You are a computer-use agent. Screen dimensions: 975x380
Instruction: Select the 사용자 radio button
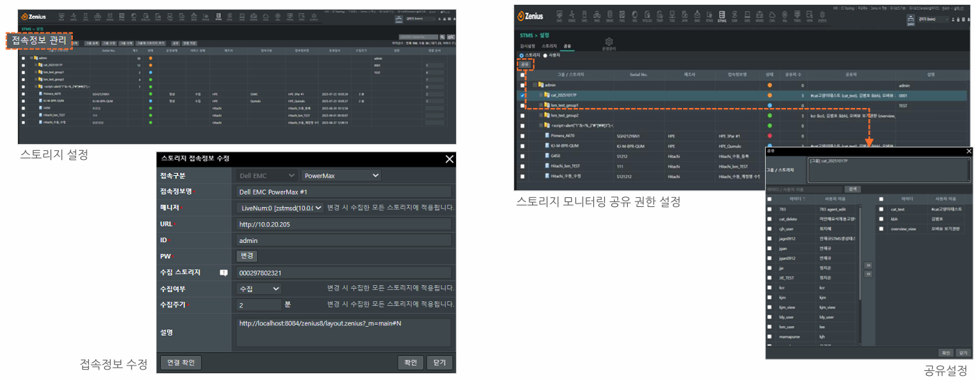pos(545,55)
